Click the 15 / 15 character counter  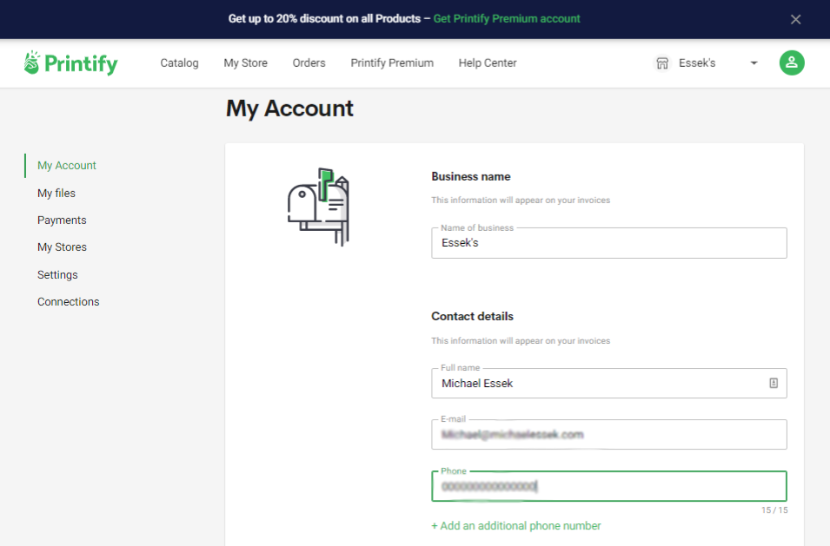[774, 510]
